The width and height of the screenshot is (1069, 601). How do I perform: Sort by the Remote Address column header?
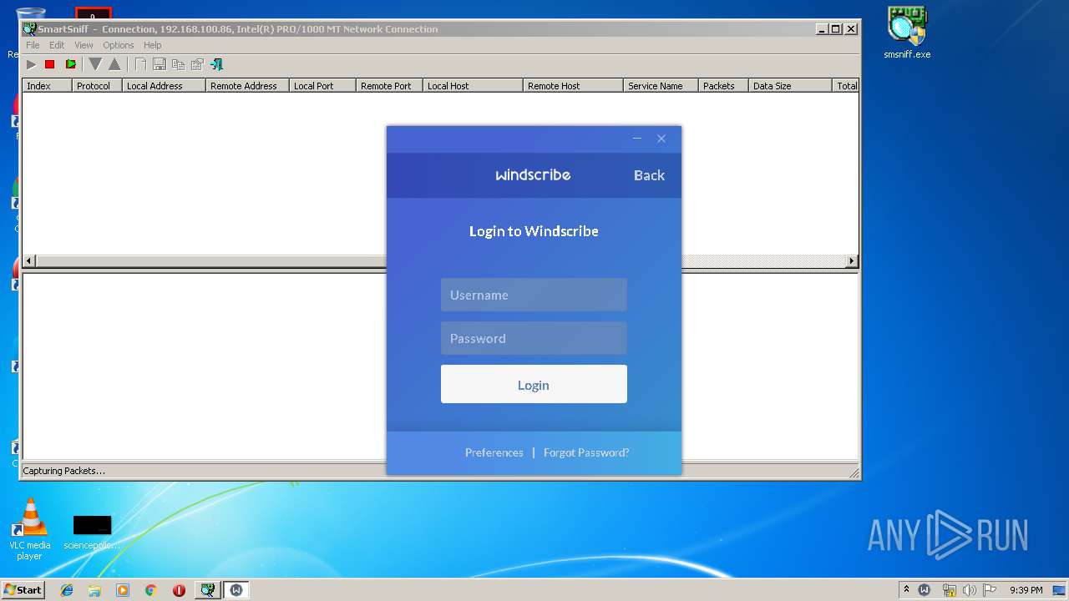pyautogui.click(x=247, y=85)
